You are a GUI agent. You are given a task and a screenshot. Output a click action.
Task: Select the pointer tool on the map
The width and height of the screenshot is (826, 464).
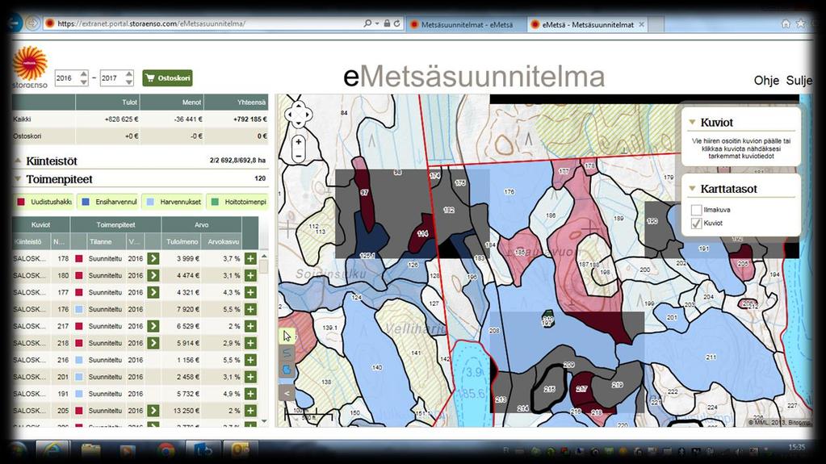click(287, 336)
